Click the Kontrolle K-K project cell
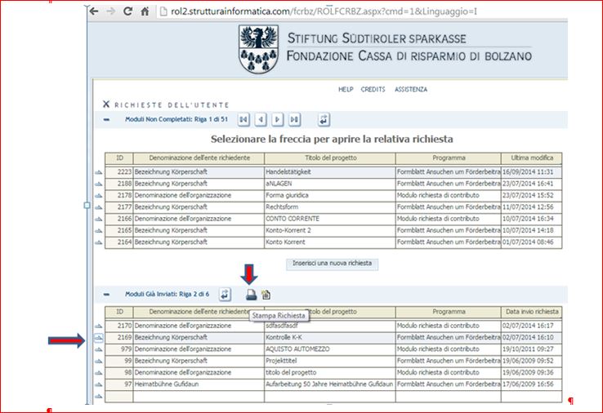This screenshot has width=603, height=413. (x=330, y=337)
